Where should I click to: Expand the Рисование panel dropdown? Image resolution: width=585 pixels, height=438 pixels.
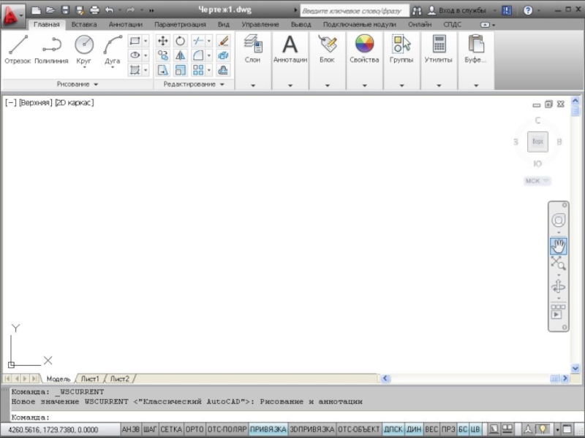click(77, 84)
